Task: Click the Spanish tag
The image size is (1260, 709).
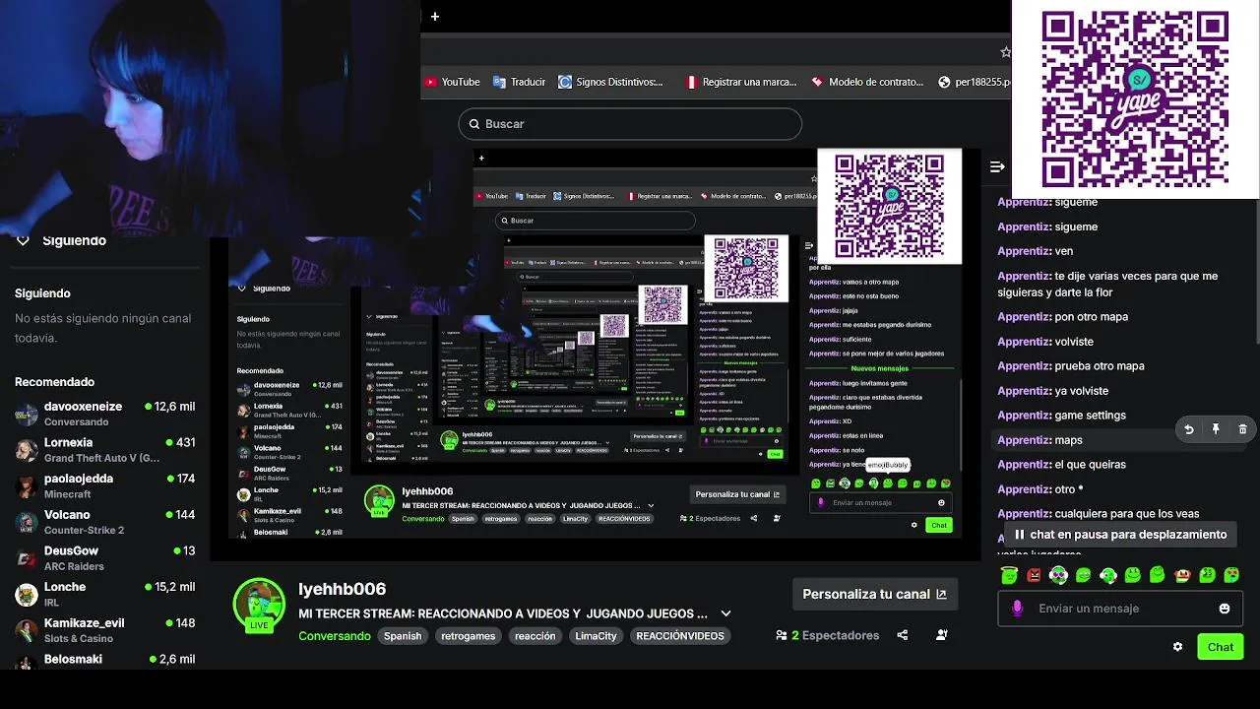Action: tap(403, 636)
